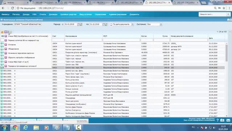Open the НФА menu
Image resolution: width=232 pixels, height=131 pixels.
[x=34, y=15]
